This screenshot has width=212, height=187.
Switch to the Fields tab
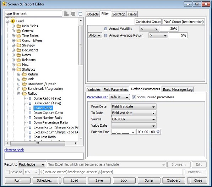[132, 14]
